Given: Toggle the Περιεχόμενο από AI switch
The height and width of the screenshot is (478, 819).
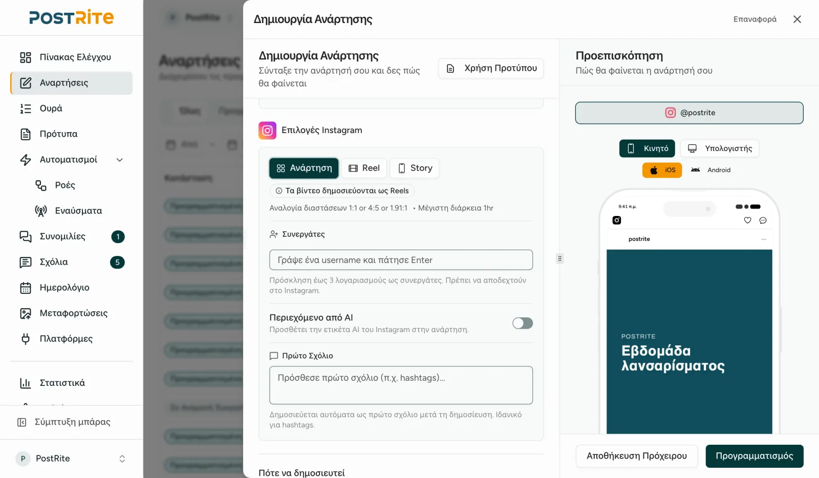Looking at the screenshot, I should [x=523, y=323].
